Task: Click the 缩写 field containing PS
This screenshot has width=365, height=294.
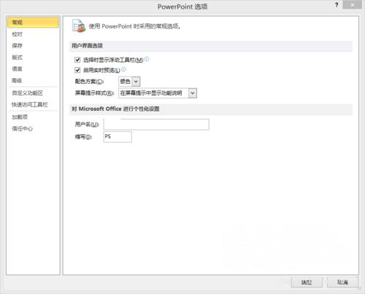Action: [x=118, y=137]
